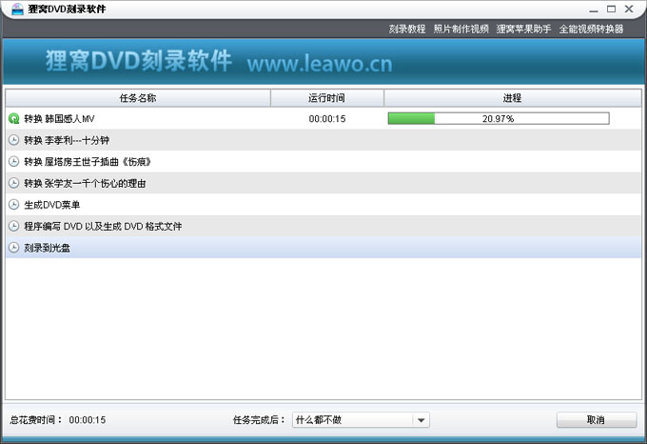Click the 任务名称 column header
The width and height of the screenshot is (647, 444).
point(138,98)
